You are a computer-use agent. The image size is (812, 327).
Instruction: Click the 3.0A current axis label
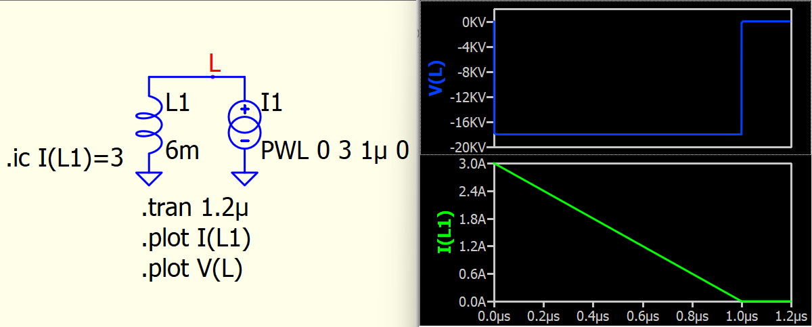coord(473,164)
